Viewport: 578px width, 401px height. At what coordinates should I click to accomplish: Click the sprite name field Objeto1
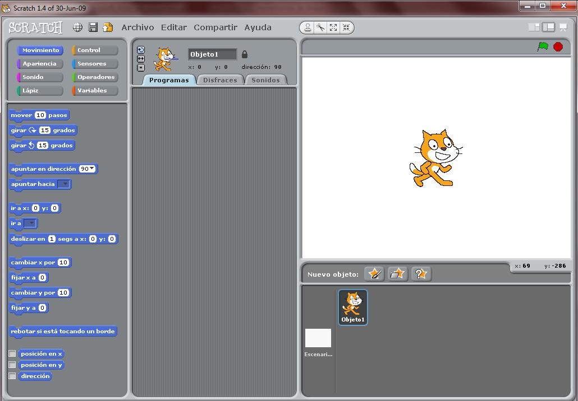212,54
